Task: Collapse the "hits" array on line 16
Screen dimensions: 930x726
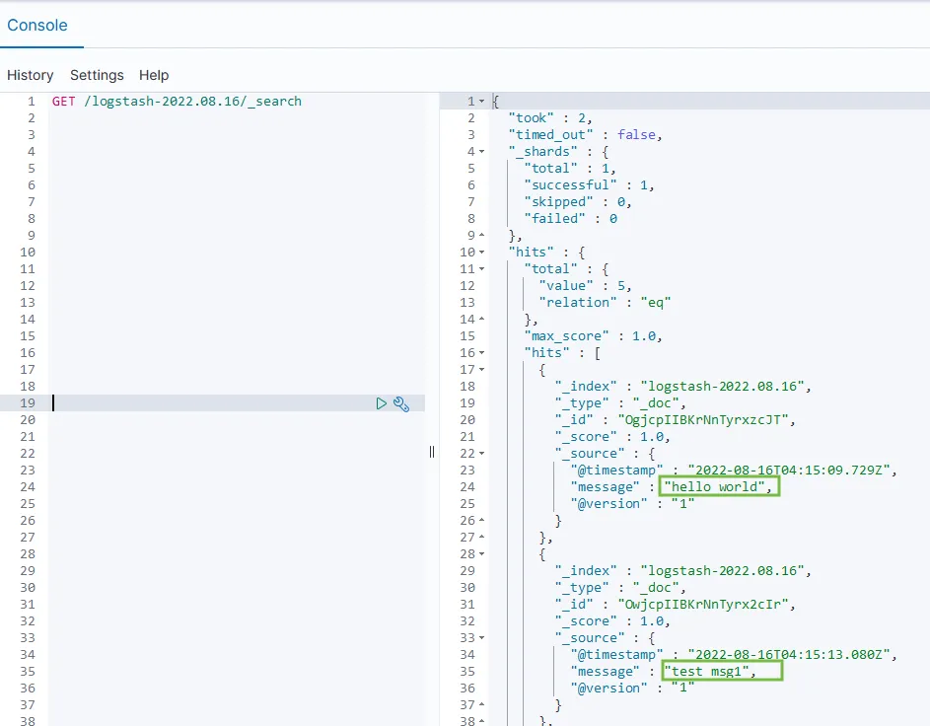Action: point(481,353)
